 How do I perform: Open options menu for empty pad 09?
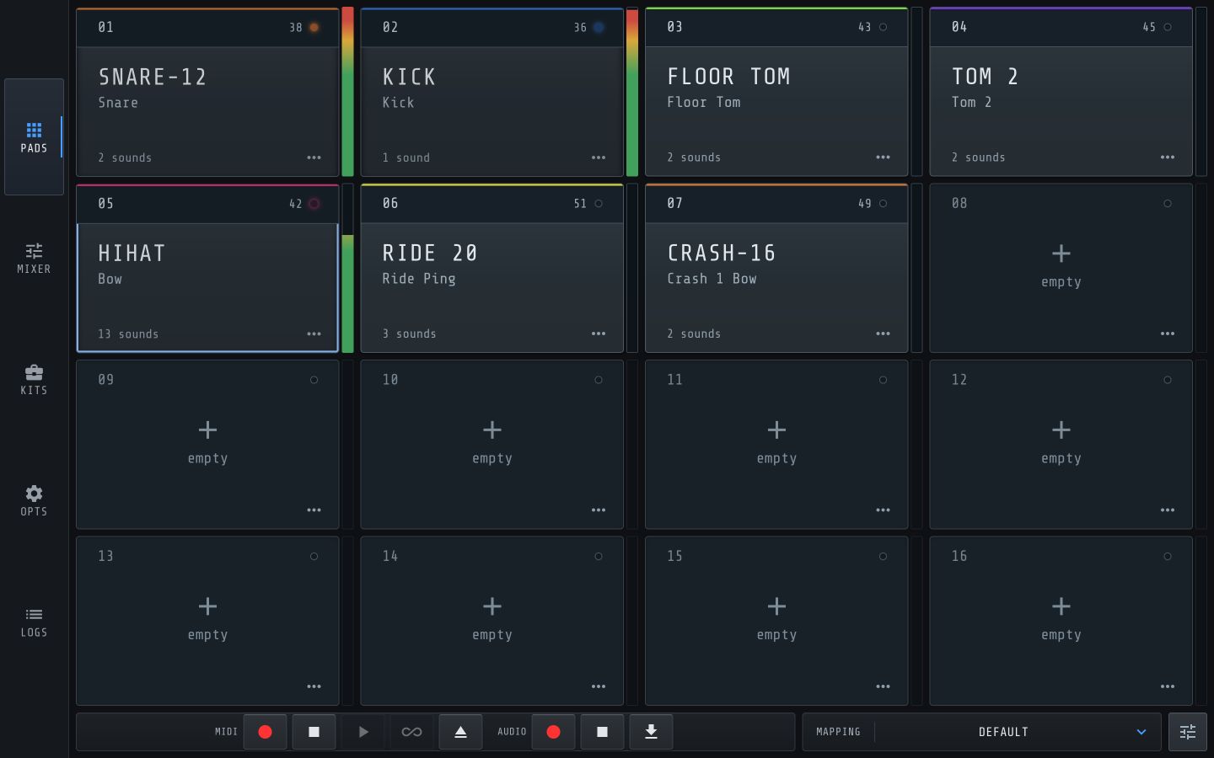[x=314, y=510]
